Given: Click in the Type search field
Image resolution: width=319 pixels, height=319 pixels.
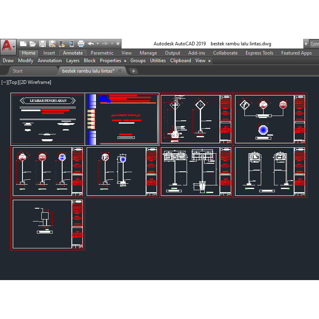Looking at the screenshot, I should pyautogui.click(x=314, y=44).
